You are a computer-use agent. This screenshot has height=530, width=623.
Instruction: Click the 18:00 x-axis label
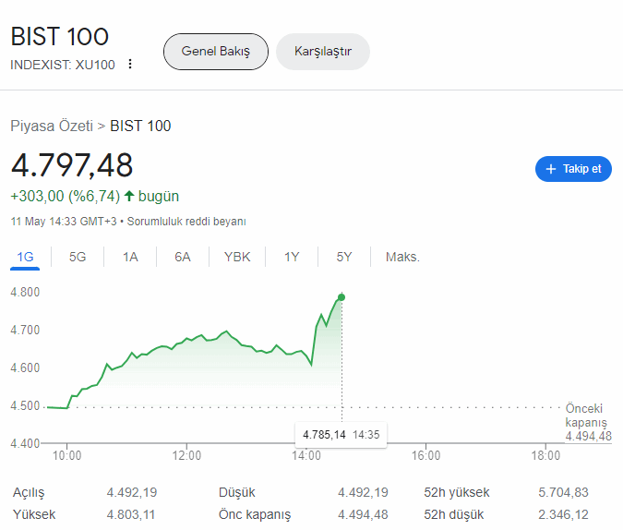[x=545, y=455]
